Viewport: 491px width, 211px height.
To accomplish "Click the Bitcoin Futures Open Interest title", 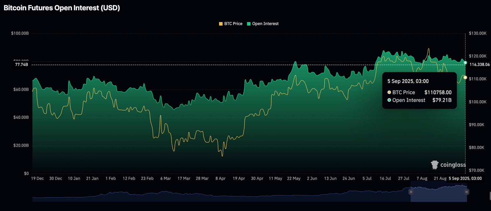I will pos(62,8).
